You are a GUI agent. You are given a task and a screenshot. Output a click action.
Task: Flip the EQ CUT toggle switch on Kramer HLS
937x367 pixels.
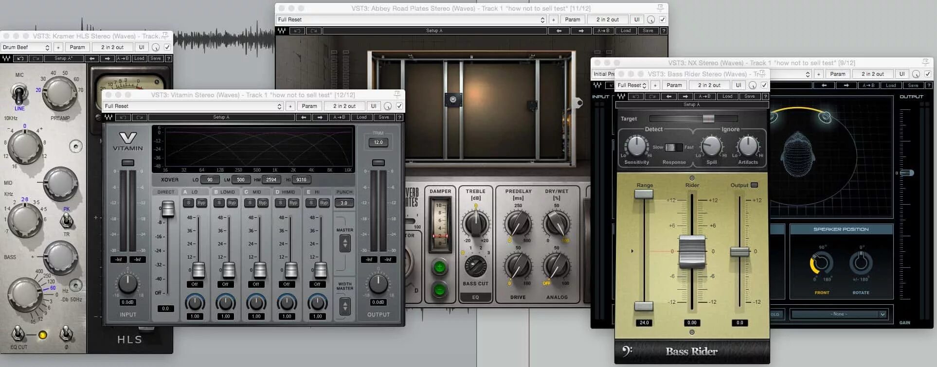click(18, 333)
